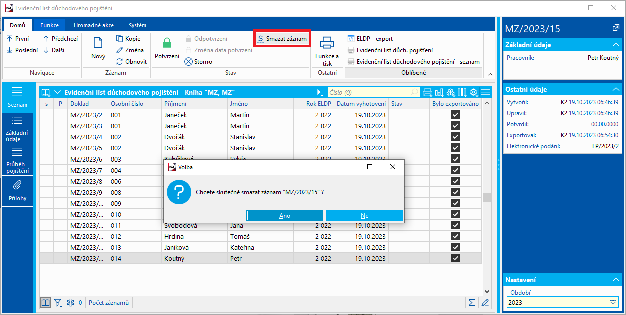Open the Základní údaje sidebar tab
Viewport: 626px width, 315px height.
tap(17, 129)
